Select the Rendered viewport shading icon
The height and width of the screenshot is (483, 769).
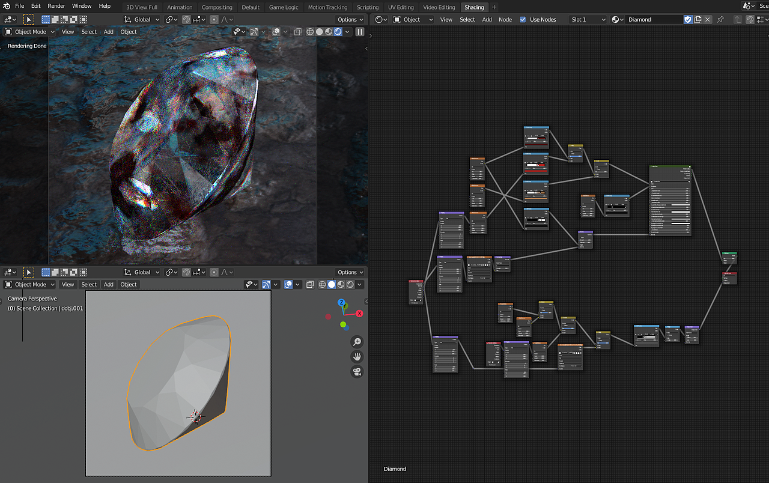(x=337, y=32)
